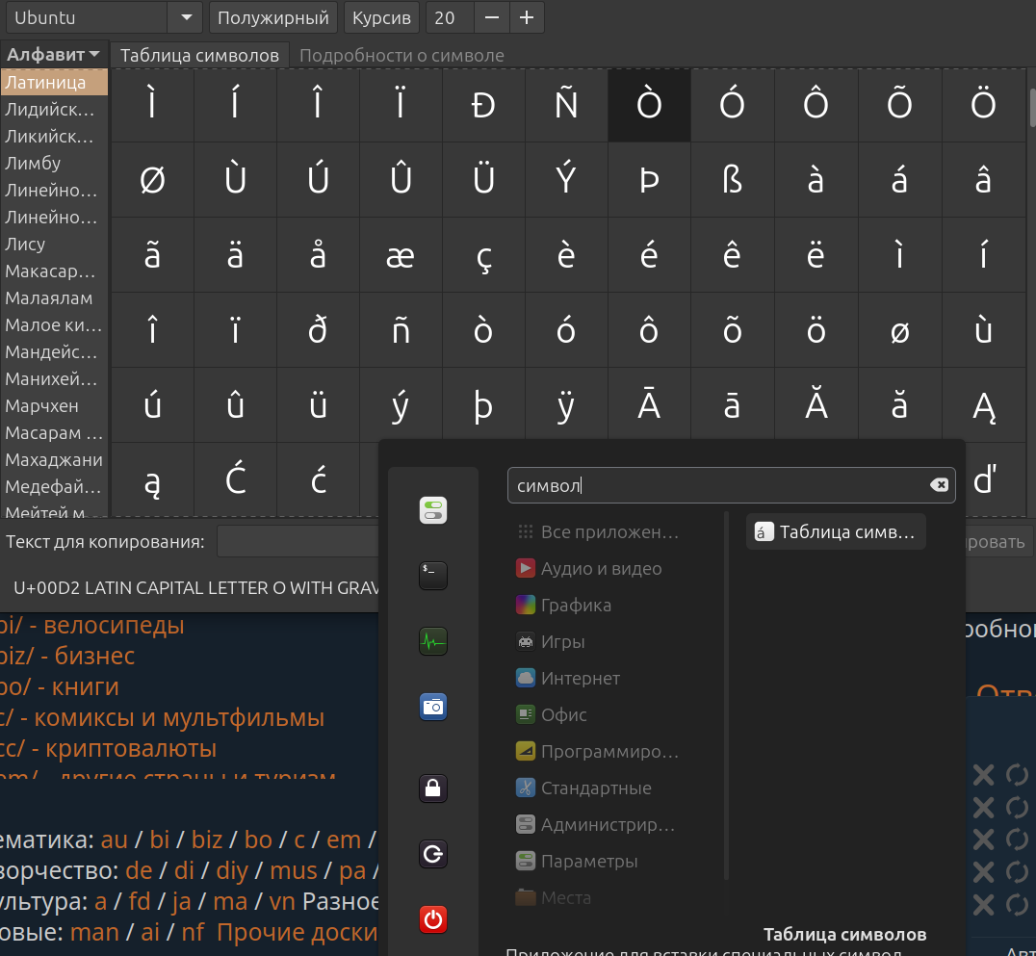
Task: Toggle the Курсив italic button
Action: point(381,17)
